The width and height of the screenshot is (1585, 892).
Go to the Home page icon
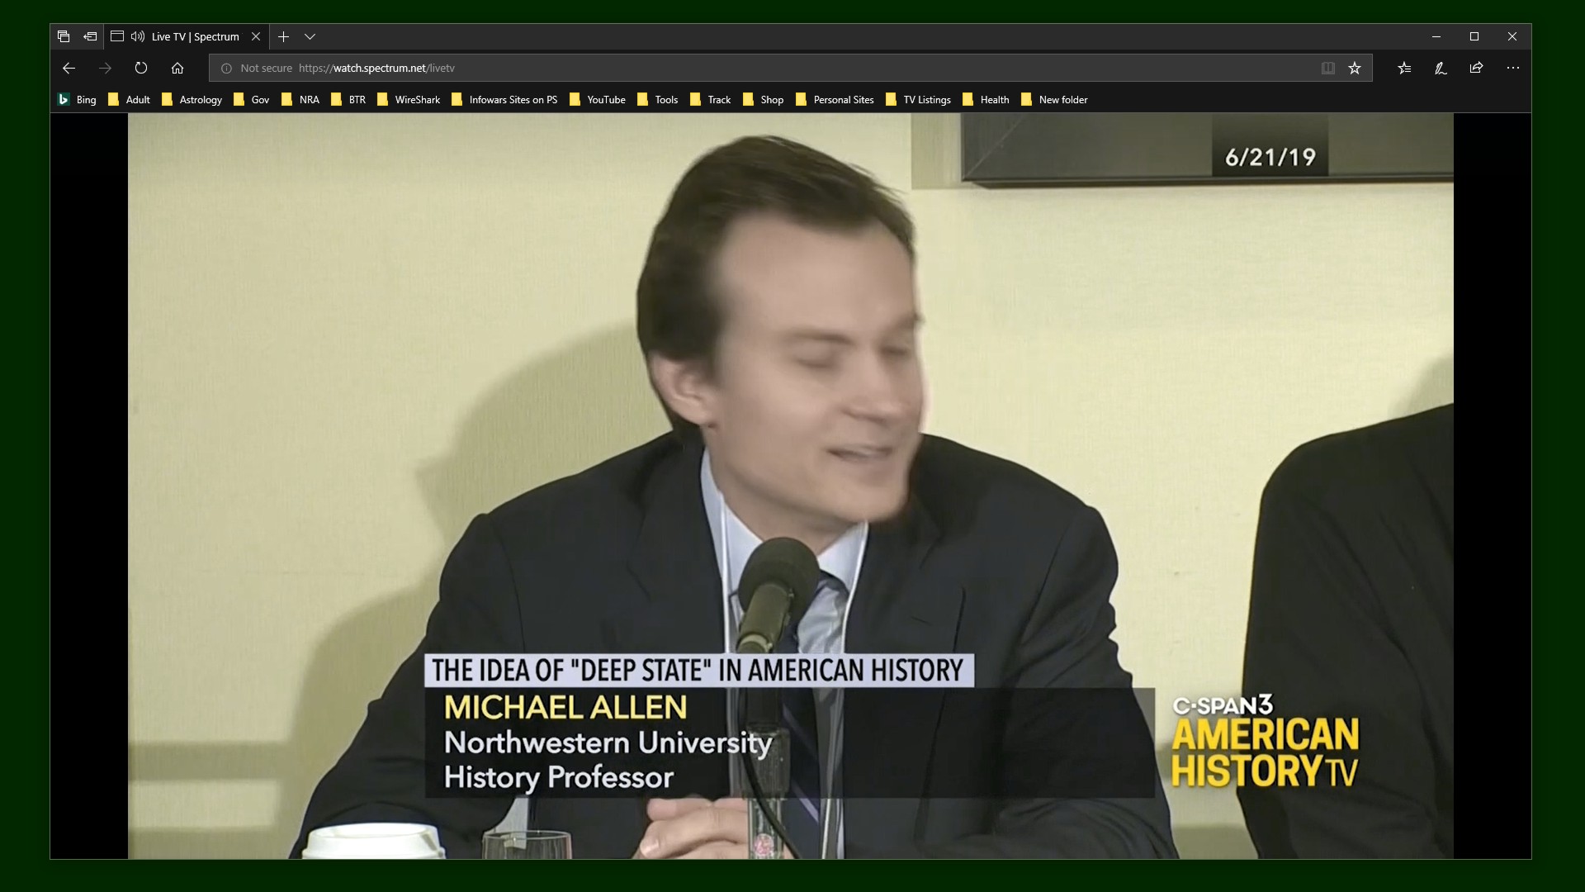click(x=177, y=69)
